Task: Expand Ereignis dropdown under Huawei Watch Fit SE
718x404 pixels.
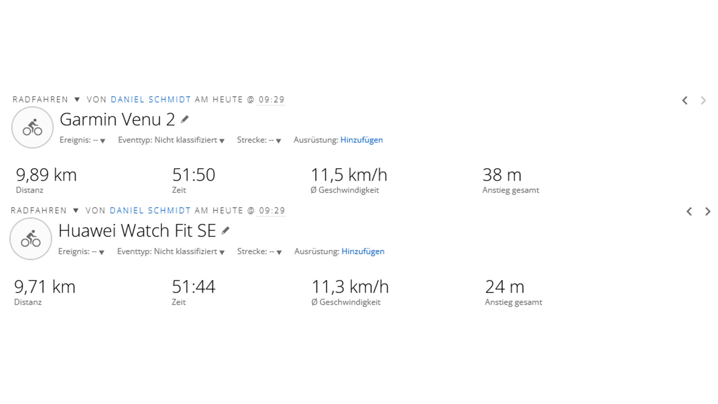Action: (x=101, y=252)
